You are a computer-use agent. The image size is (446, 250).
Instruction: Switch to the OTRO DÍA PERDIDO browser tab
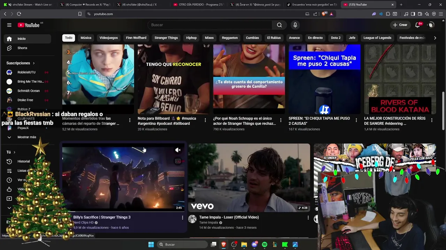point(198,5)
